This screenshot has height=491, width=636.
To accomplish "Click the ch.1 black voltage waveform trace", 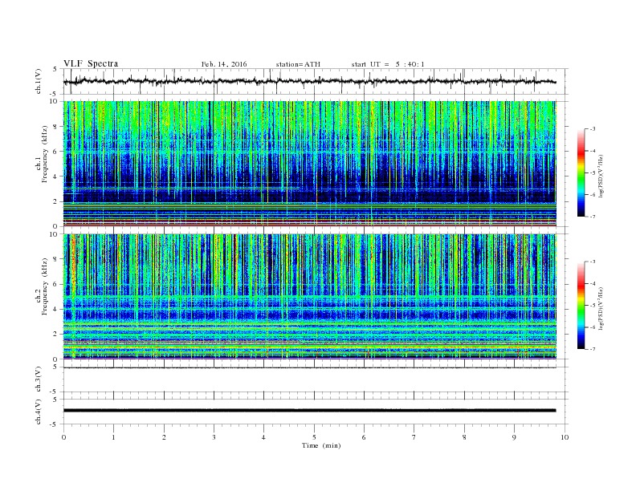I will pyautogui.click(x=309, y=82).
